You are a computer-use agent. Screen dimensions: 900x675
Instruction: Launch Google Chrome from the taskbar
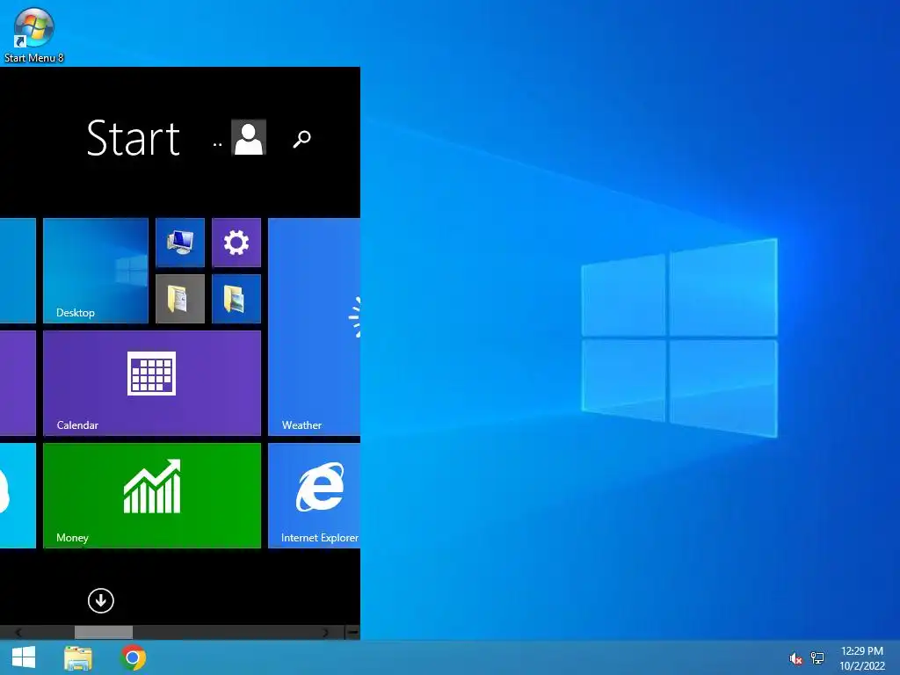pos(133,657)
